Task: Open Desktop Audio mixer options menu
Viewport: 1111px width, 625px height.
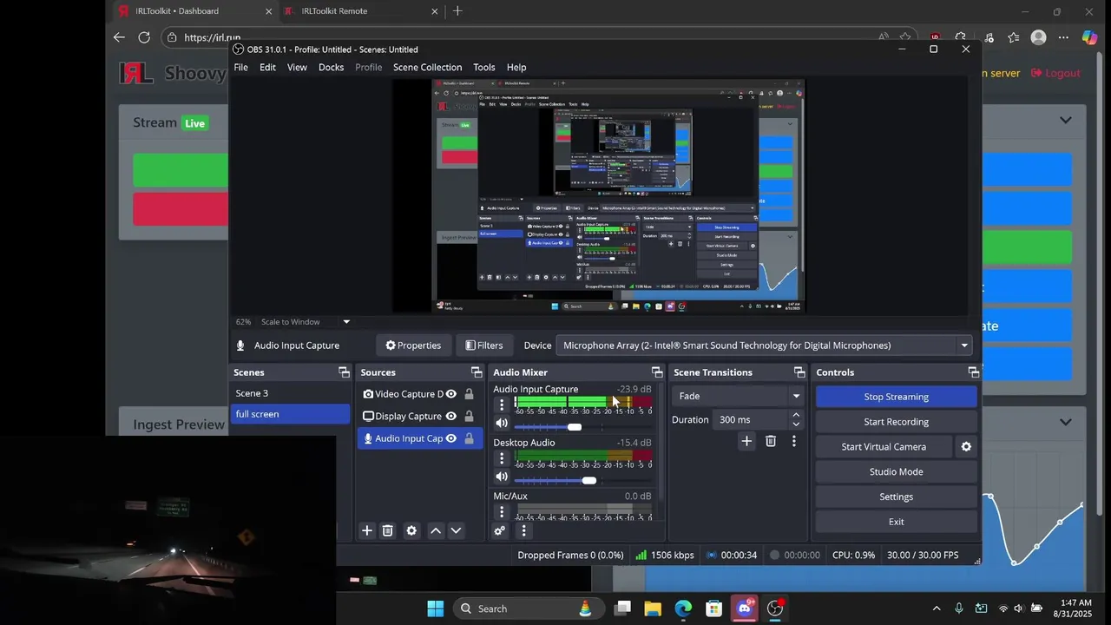Action: click(501, 457)
